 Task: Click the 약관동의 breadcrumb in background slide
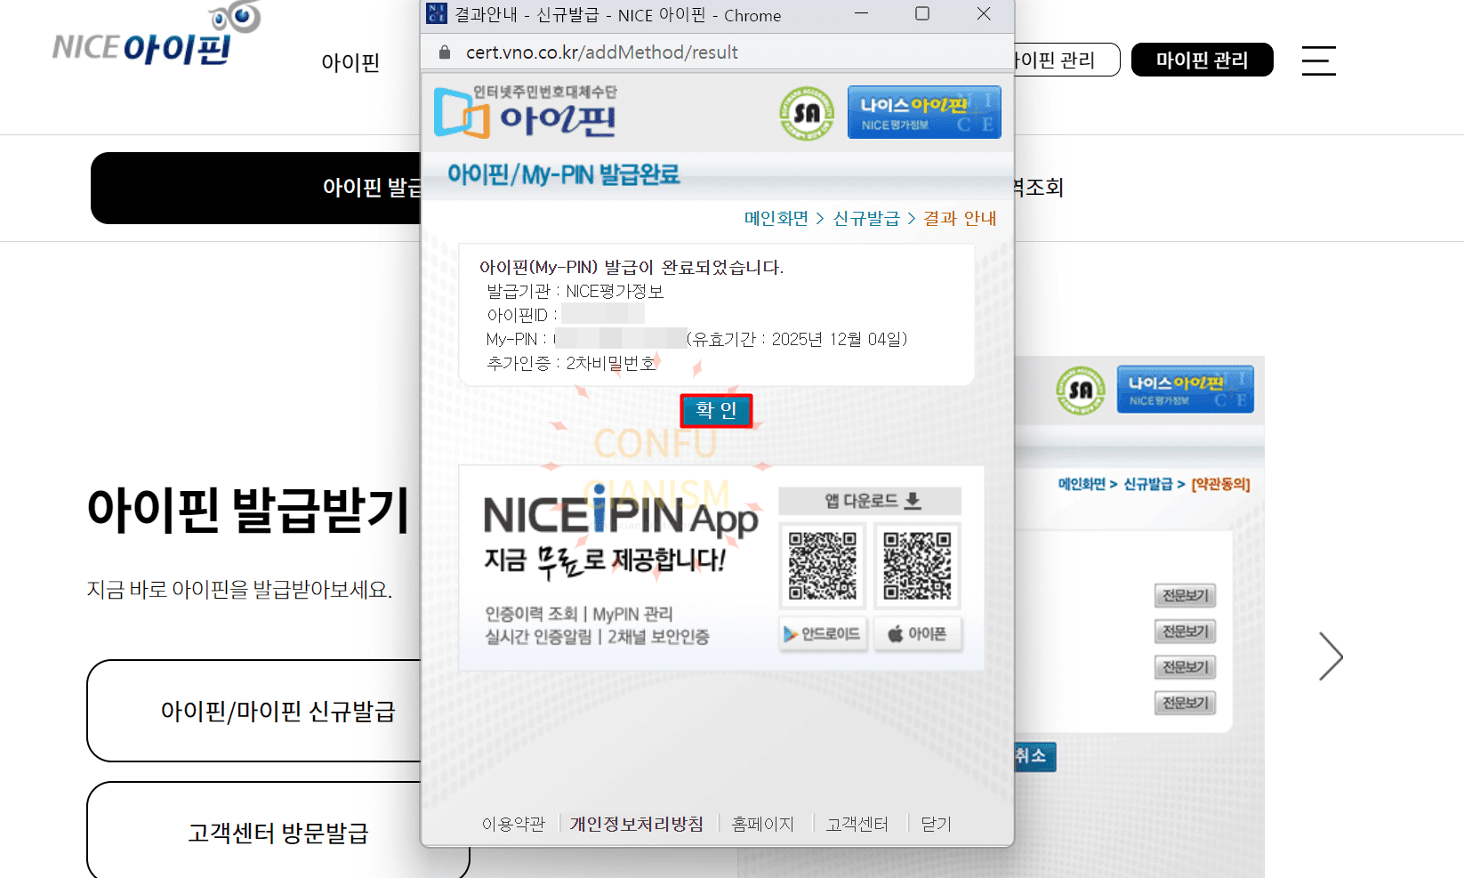tap(1220, 484)
